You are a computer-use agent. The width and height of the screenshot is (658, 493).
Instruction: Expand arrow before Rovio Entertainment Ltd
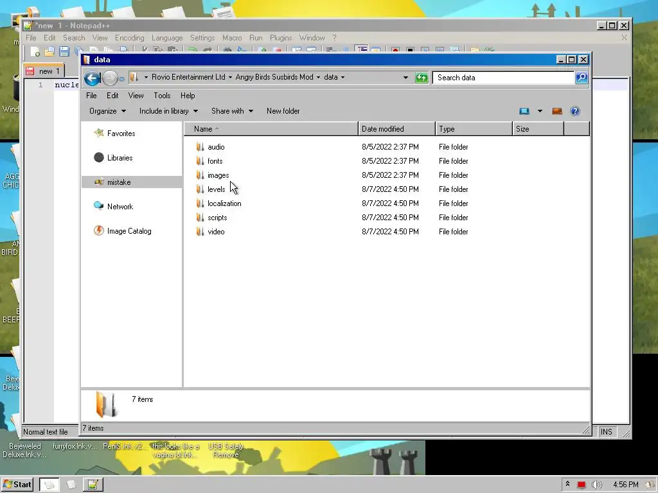pyautogui.click(x=146, y=77)
